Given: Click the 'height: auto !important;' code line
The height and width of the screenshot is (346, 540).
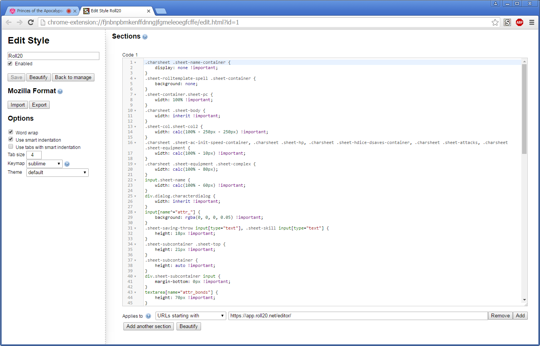Looking at the screenshot, I should click(185, 265).
